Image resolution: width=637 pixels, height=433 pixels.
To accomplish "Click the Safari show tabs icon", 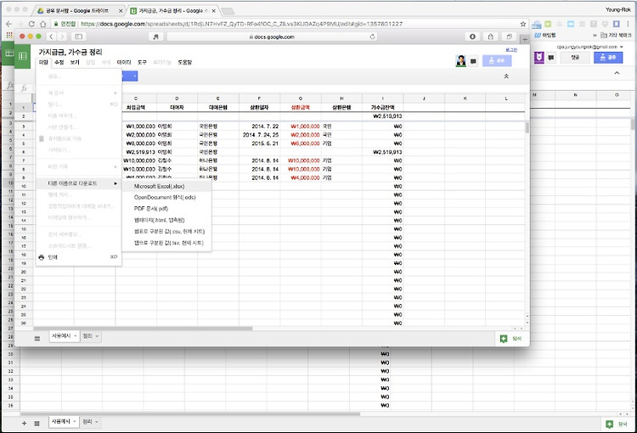I will pos(509,37).
